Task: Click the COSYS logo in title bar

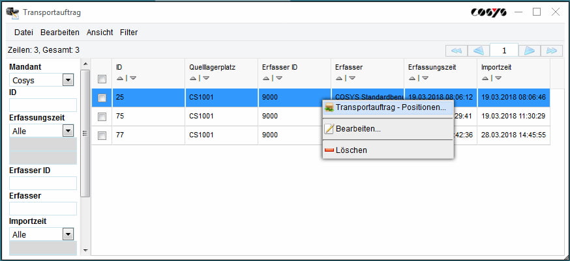Action: [488, 12]
